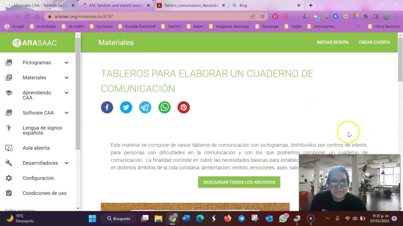The height and width of the screenshot is (226, 403).
Task: Click Iniciar sesión link
Action: click(332, 42)
